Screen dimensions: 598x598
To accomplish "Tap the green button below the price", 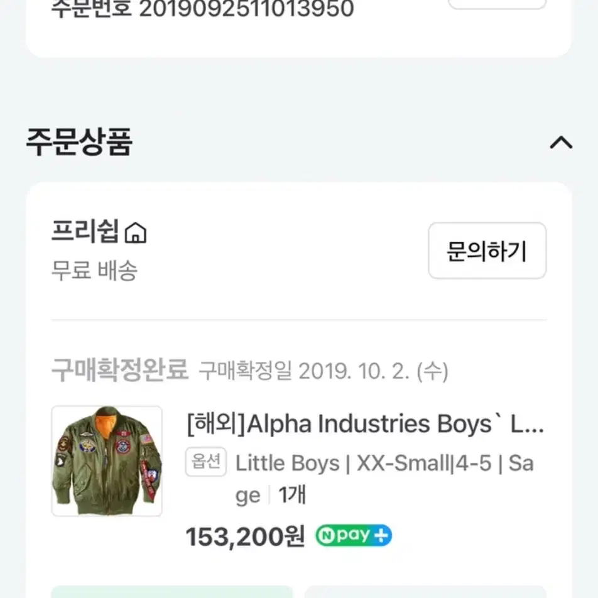I will click(172, 592).
